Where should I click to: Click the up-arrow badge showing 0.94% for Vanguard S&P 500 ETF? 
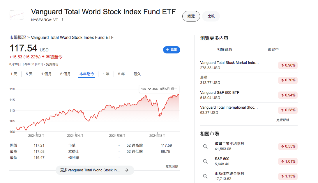tap(288, 95)
